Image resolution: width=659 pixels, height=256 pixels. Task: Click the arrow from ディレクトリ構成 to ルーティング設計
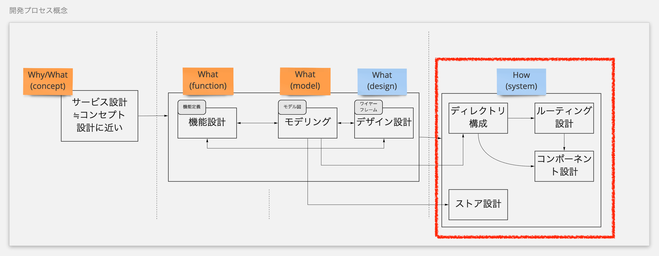tap(521, 118)
